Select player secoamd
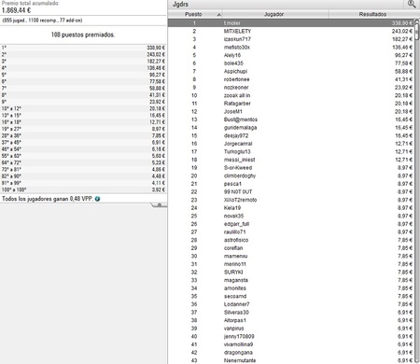 pos(235,296)
